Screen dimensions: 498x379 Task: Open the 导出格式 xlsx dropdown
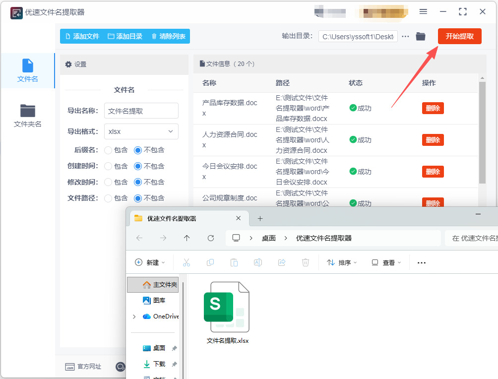pos(141,131)
